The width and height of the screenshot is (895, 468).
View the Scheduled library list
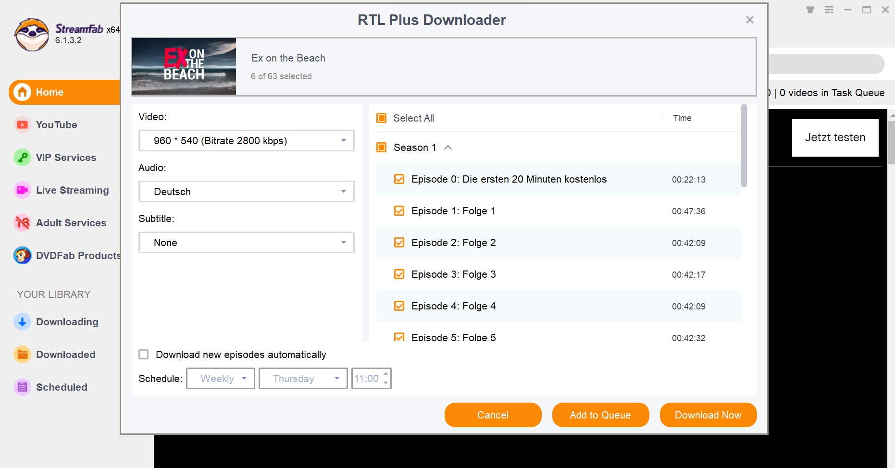(62, 387)
